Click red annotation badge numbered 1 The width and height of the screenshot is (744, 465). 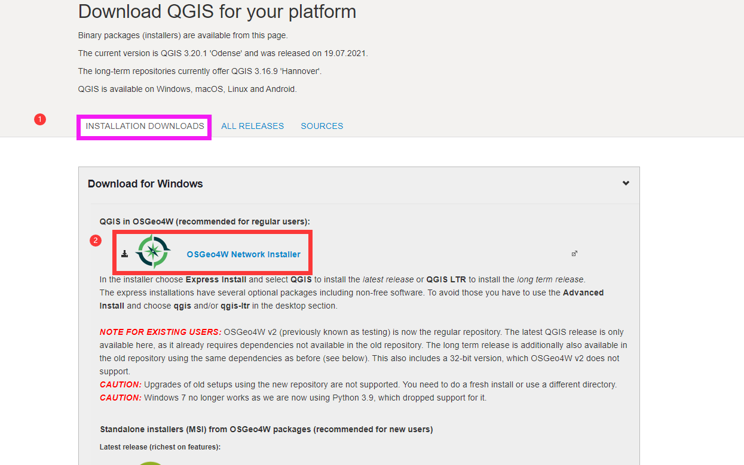pos(40,119)
